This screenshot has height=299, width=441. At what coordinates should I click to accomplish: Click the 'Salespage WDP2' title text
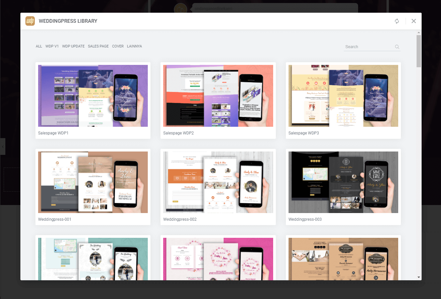[x=179, y=133]
